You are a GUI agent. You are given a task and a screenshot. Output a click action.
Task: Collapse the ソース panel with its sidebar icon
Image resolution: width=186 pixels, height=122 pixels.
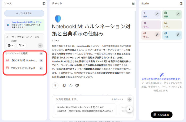pyautogui.click(x=44, y=4)
